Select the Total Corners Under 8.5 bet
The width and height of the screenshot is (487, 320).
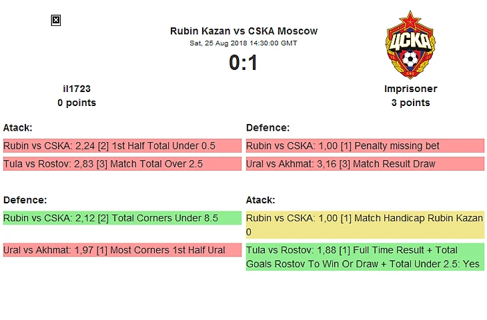(x=122, y=218)
